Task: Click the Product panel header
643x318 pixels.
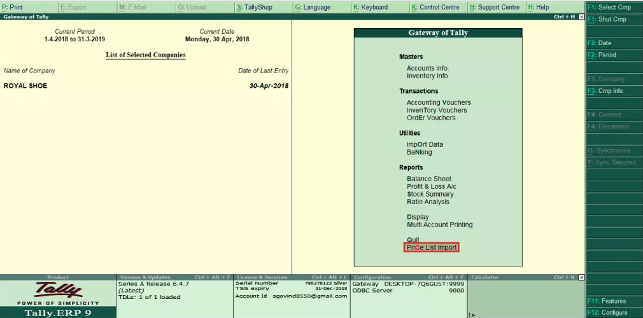Action: click(x=58, y=277)
